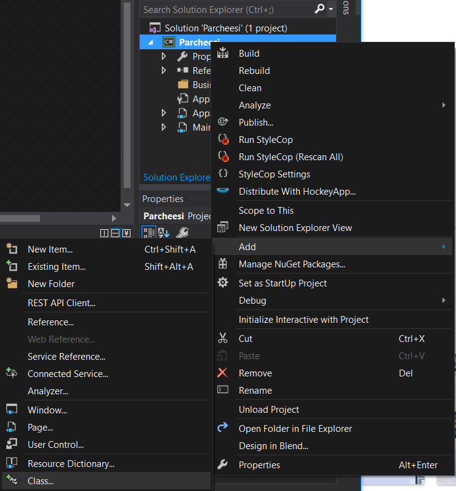
Task: Toggle Alphabetical sort in Properties panel
Action: coord(164,232)
